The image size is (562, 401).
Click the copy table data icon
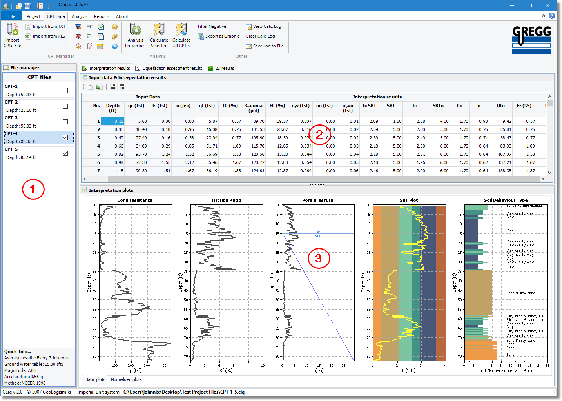tap(90, 87)
